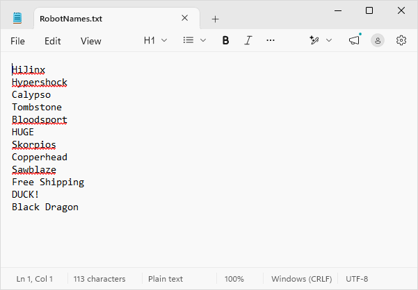418x290 pixels.
Task: Toggle italic formatting
Action: 248,40
